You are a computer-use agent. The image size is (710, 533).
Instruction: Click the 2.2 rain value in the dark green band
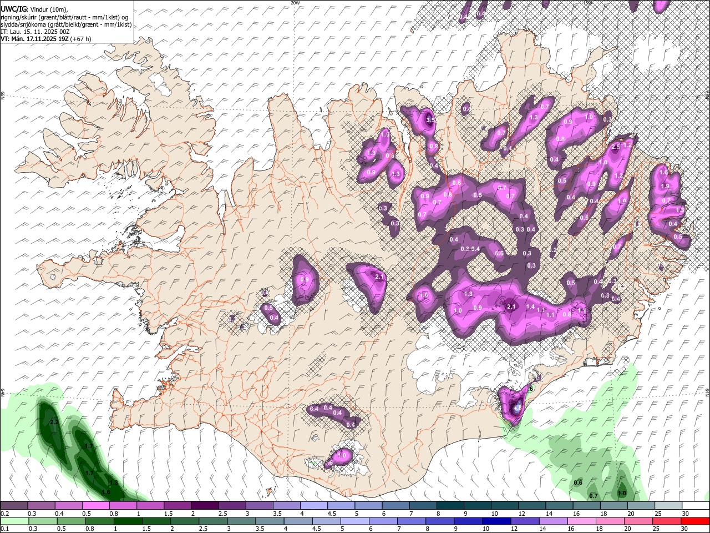click(54, 423)
